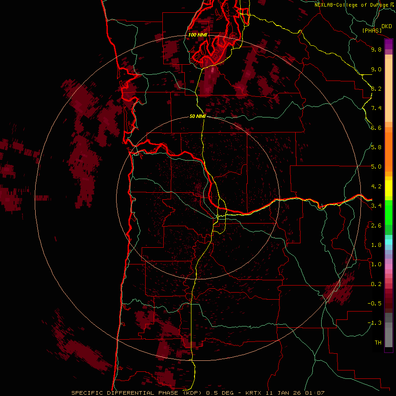
Task: Click the 2.6 scale value
Action: pos(376,226)
